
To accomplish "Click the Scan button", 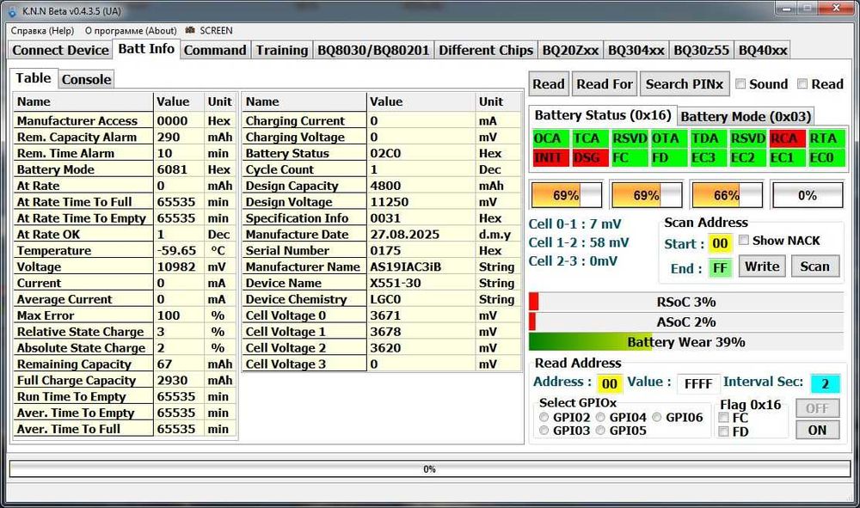I will pos(815,266).
